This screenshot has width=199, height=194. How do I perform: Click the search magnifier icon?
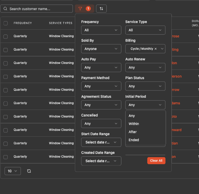5,9
